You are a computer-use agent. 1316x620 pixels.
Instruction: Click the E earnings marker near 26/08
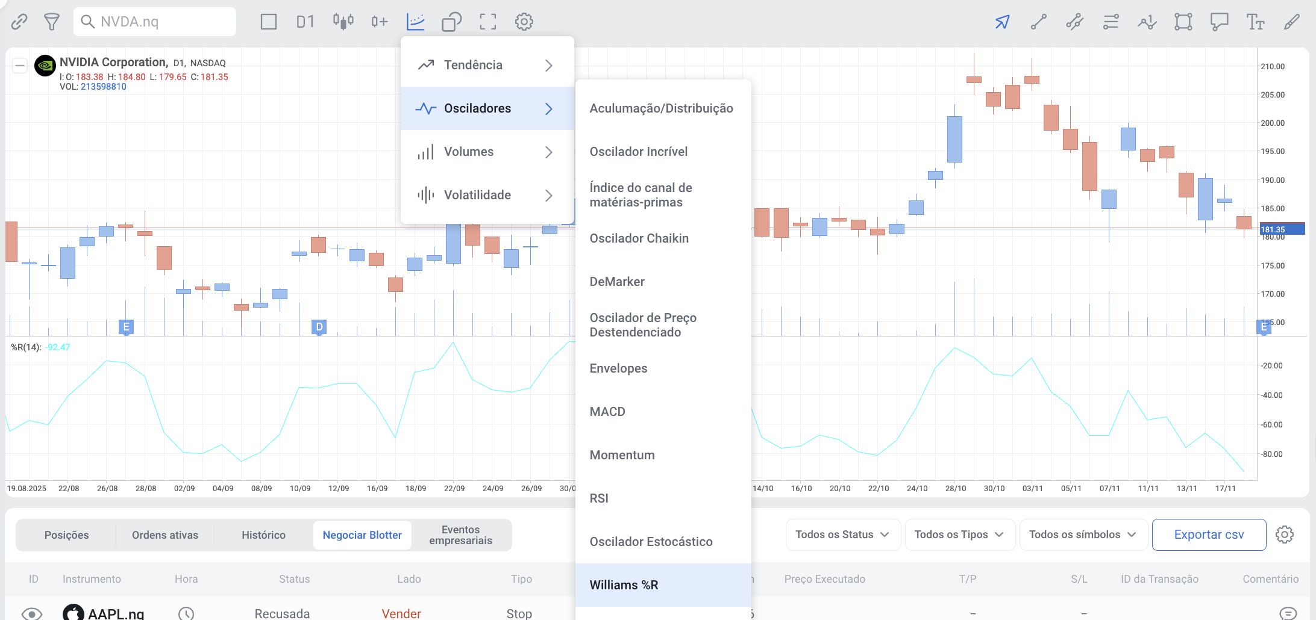point(126,327)
